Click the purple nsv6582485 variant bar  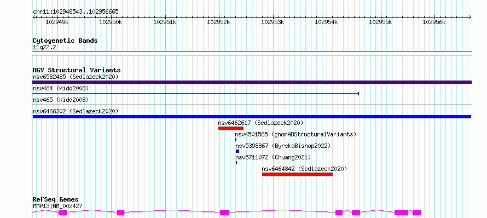coord(252,82)
